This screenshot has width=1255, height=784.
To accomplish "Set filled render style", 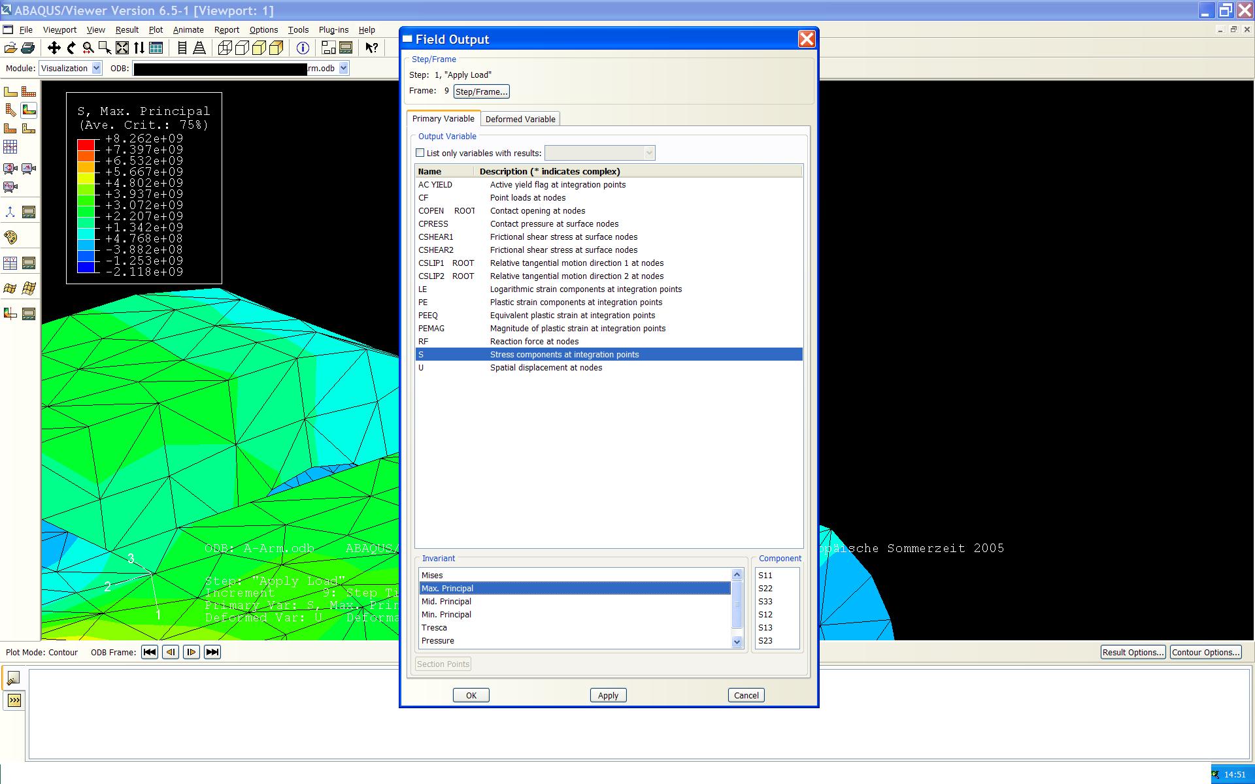I will (x=259, y=48).
